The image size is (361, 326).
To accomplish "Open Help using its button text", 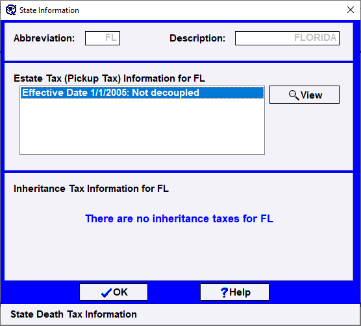I will [x=240, y=292].
